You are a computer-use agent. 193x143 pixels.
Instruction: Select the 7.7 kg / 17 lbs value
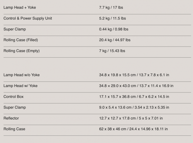pyautogui.click(x=111, y=8)
